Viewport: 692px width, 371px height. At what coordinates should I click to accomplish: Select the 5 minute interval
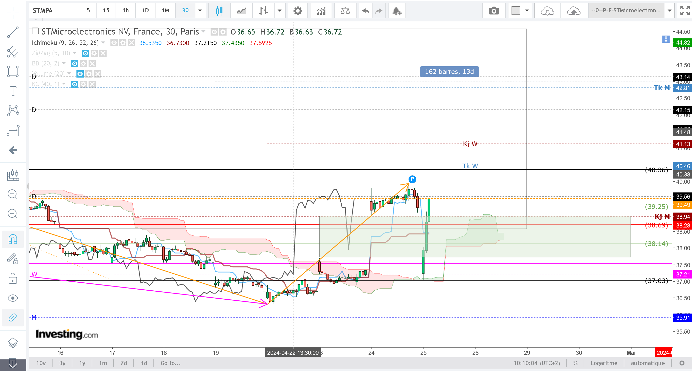(x=88, y=11)
